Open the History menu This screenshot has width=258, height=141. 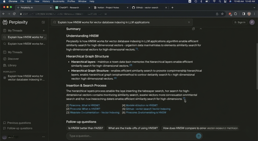coord(46,1)
